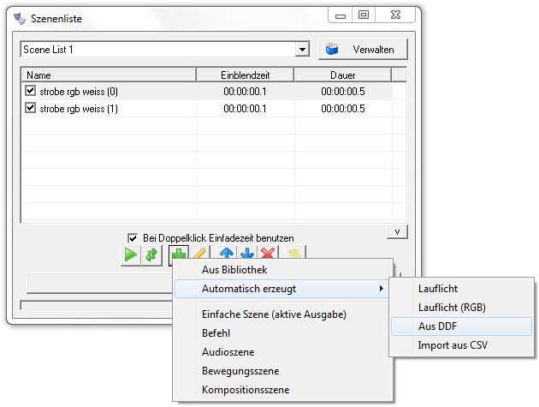Move scene down with blue arrow

[247, 254]
